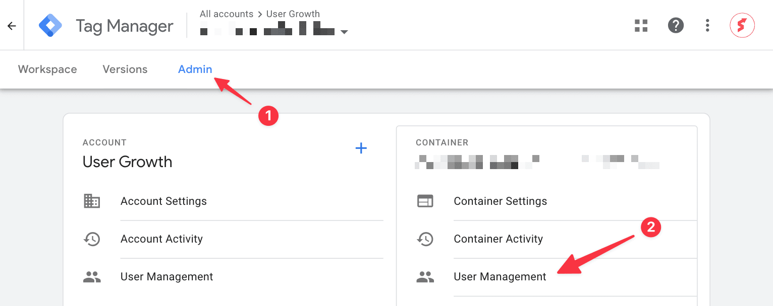Open the three-dot overflow menu icon

707,26
